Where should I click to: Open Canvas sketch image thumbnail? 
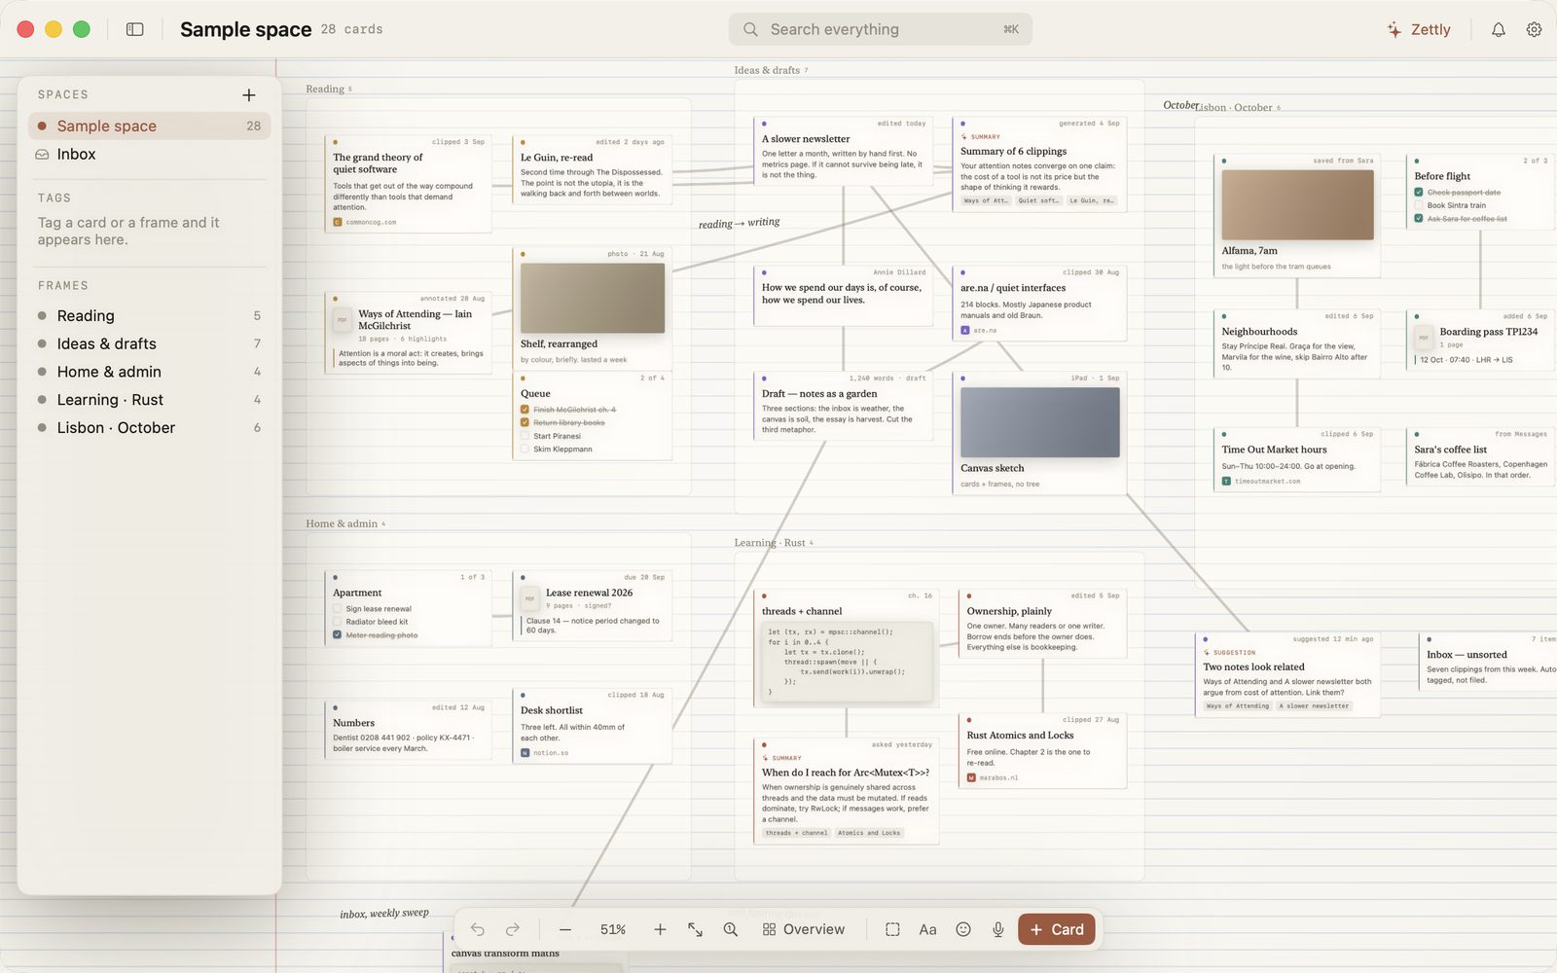(1040, 422)
